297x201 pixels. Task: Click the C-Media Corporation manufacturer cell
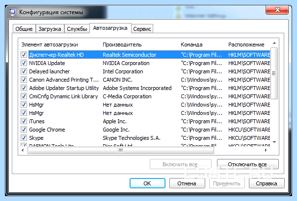coord(127,96)
